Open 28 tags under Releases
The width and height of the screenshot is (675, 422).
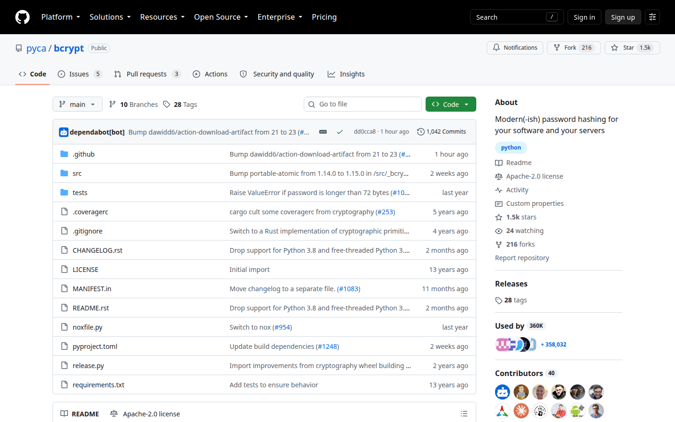pyautogui.click(x=511, y=300)
